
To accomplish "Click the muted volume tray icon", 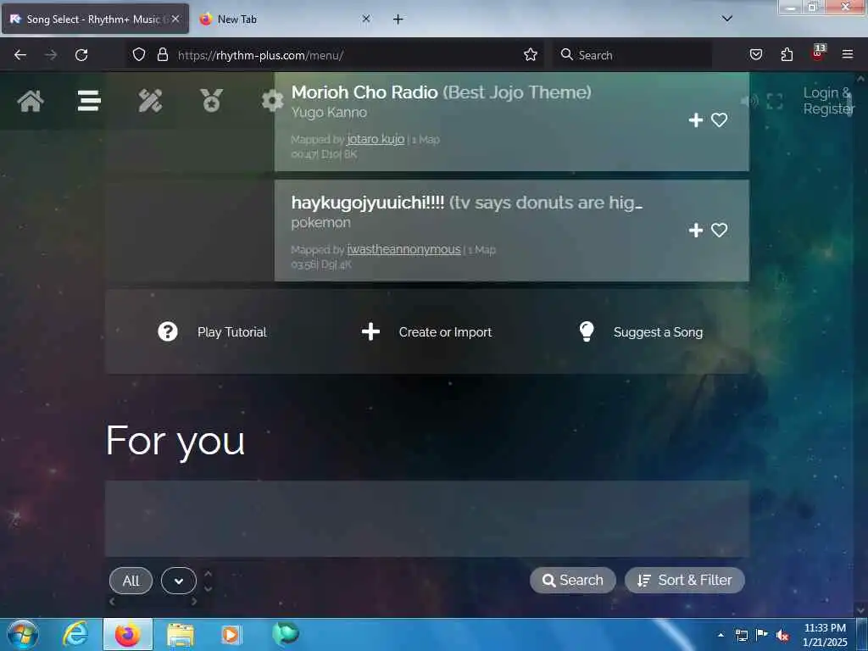I will point(782,636).
